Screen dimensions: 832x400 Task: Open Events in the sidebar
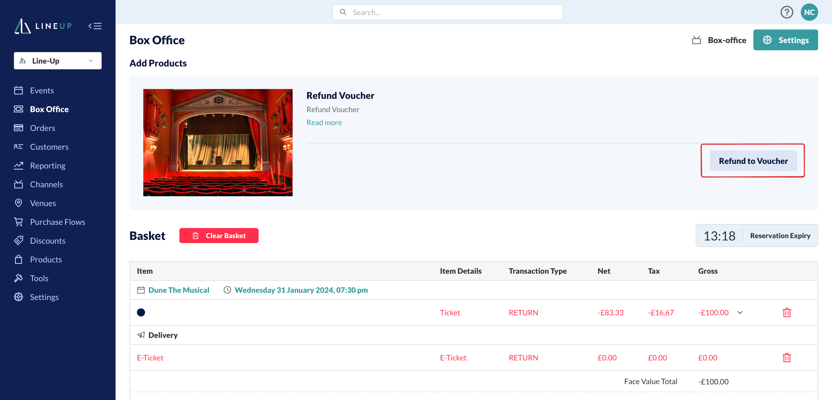[42, 90]
